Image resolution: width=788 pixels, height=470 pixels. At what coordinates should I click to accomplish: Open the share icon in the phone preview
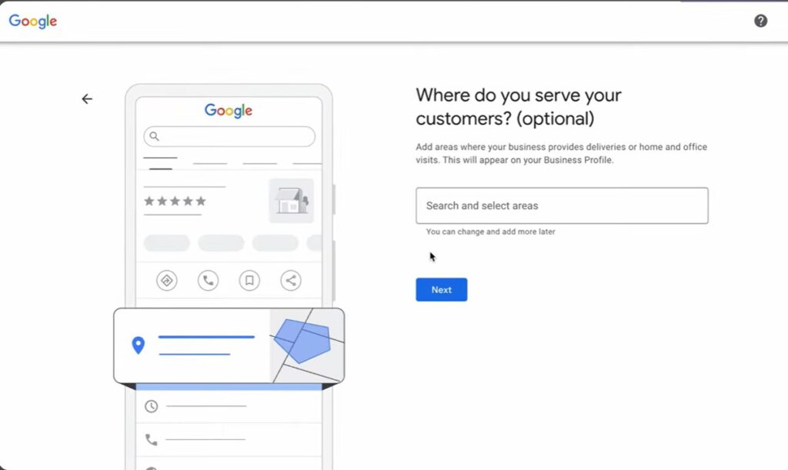coord(290,280)
